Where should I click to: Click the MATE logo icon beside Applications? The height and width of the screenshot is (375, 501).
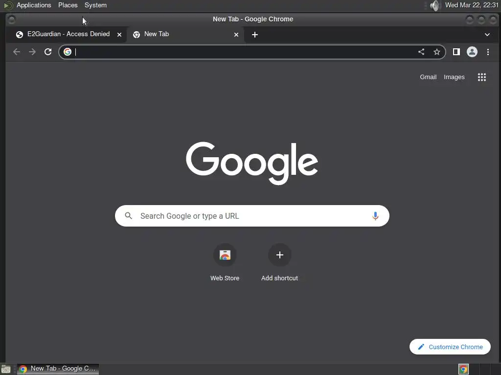pyautogui.click(x=8, y=5)
